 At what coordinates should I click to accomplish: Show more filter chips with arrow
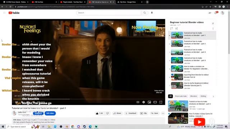click(x=213, y=96)
